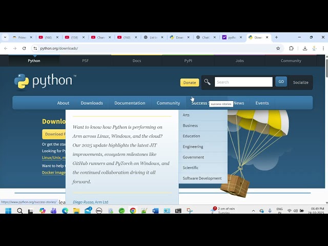Pick Government from the Success Stories submenu

(x=203, y=157)
